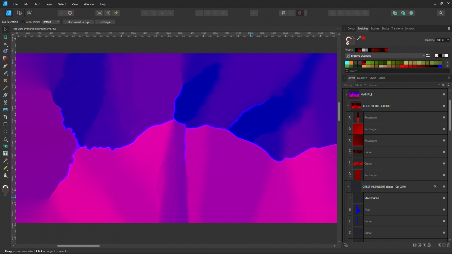Image resolution: width=452 pixels, height=254 pixels.
Task: Switch to the Brushes tab
Action: coord(375,29)
